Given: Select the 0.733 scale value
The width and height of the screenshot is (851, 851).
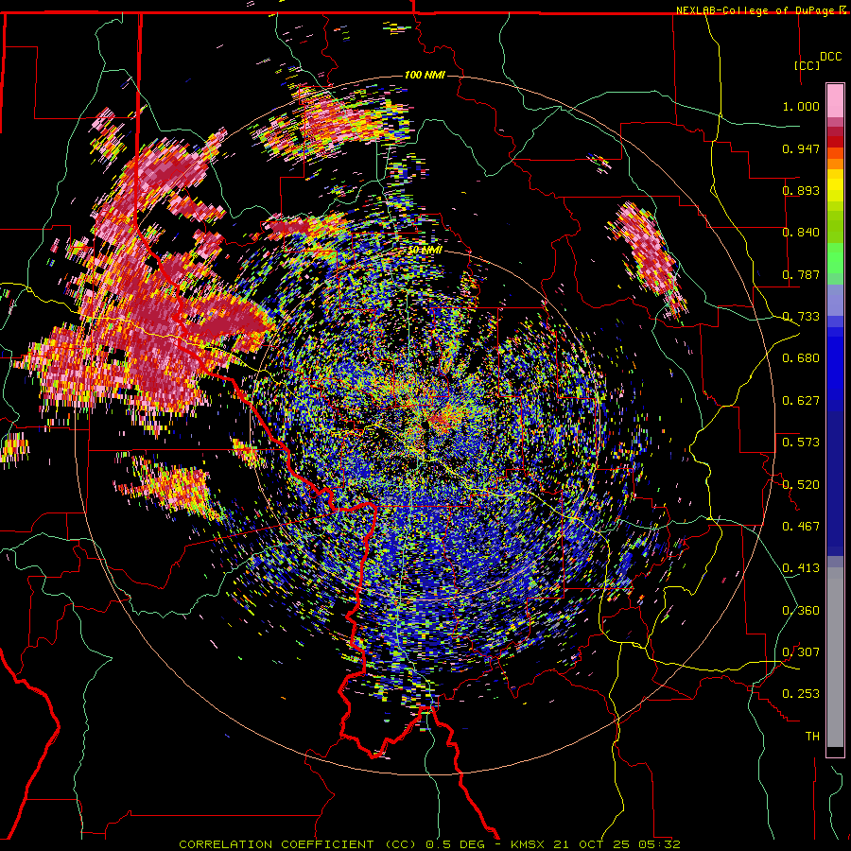Looking at the screenshot, I should click(x=801, y=316).
